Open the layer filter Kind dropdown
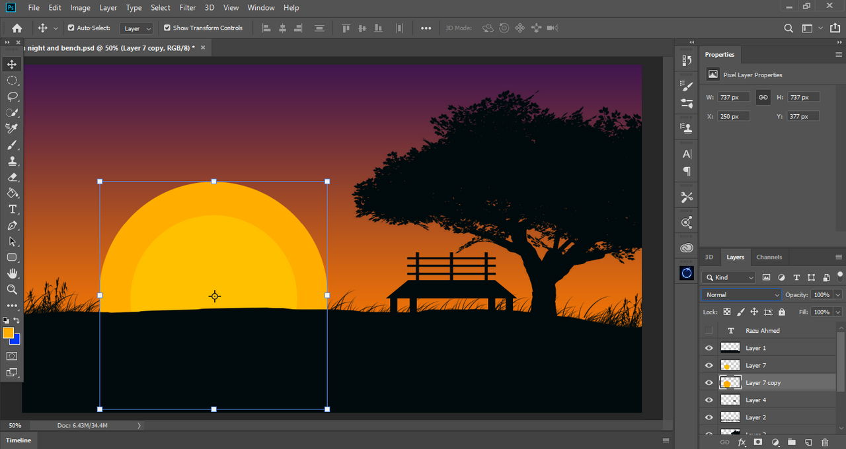The height and width of the screenshot is (449, 846). (728, 277)
